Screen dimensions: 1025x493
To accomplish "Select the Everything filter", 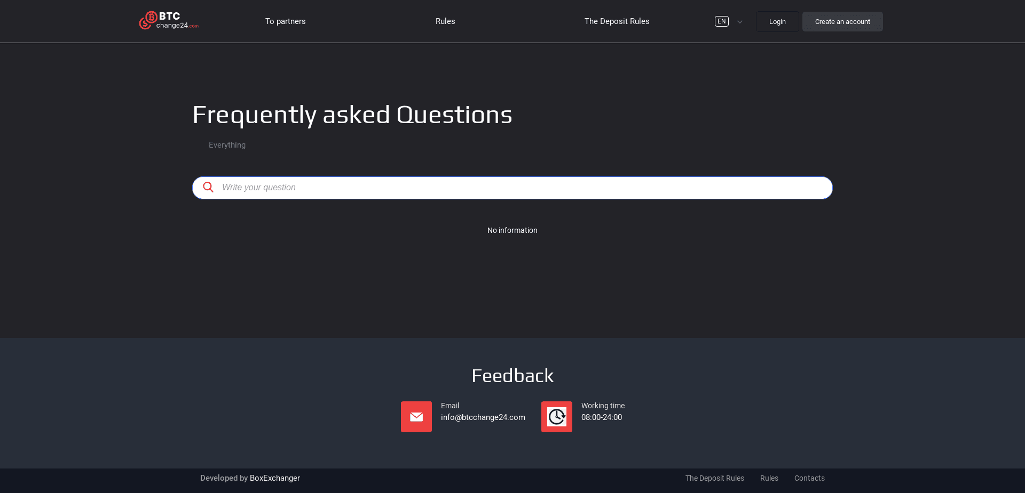I will [227, 145].
